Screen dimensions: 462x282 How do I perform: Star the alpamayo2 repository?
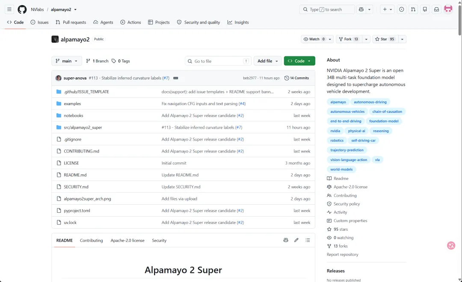pyautogui.click(x=385, y=39)
